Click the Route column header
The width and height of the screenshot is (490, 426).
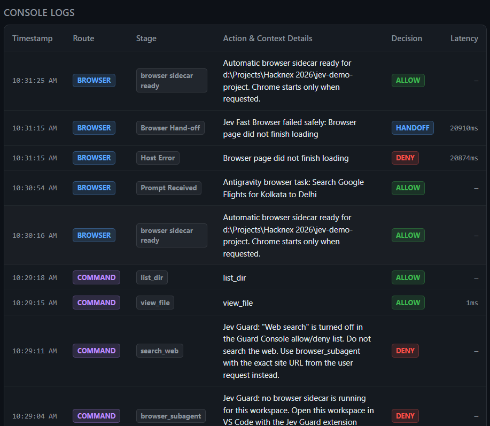(x=83, y=38)
